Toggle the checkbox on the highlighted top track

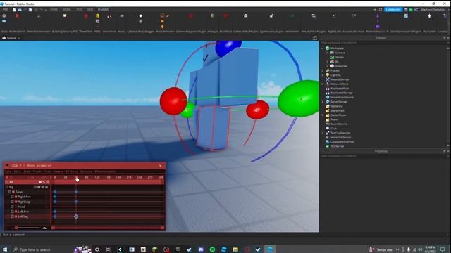[7, 182]
